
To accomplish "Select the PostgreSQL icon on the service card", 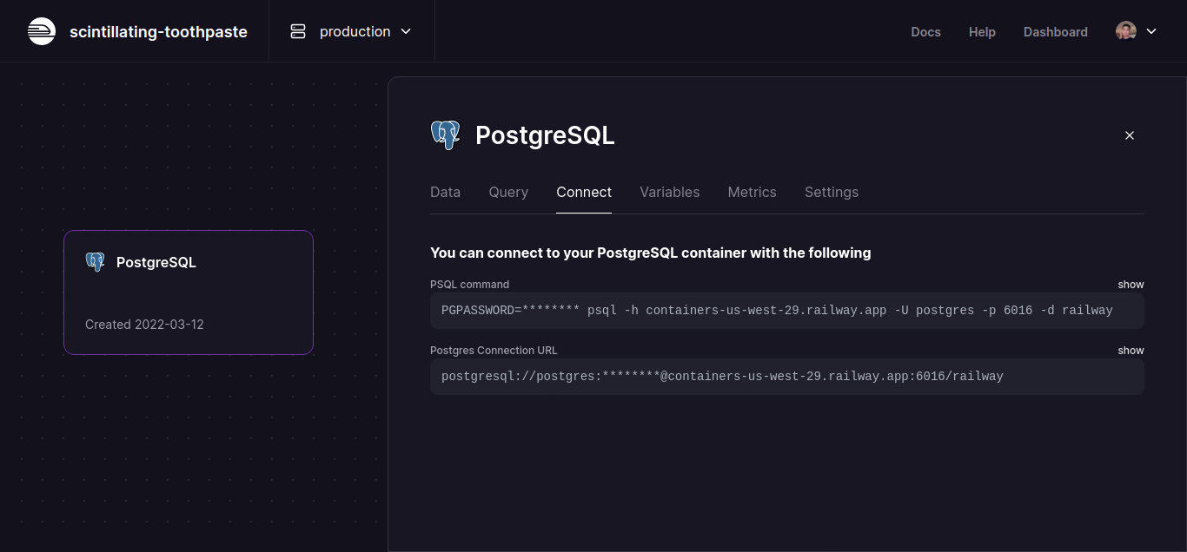I will coord(96,261).
